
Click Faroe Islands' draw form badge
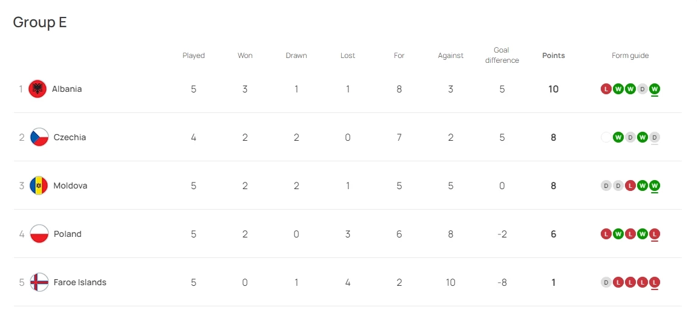pos(606,282)
